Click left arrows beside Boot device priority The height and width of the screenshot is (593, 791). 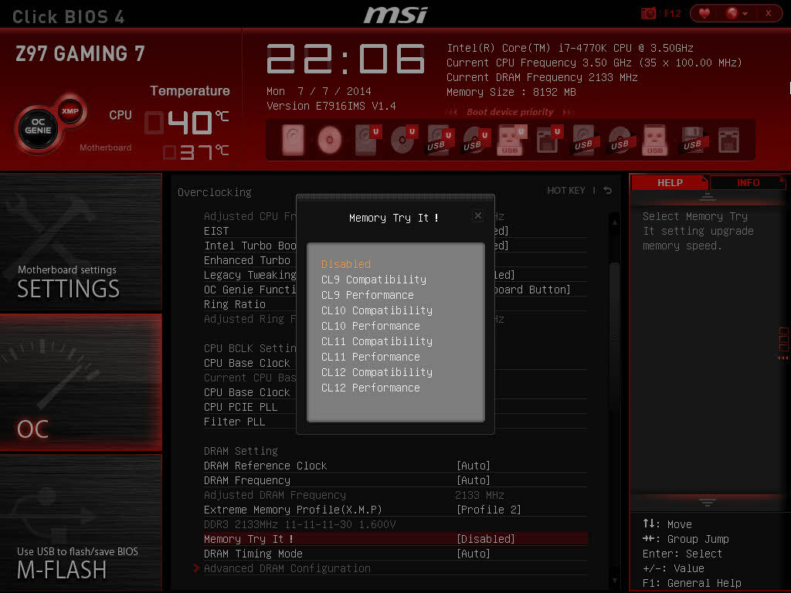[453, 112]
